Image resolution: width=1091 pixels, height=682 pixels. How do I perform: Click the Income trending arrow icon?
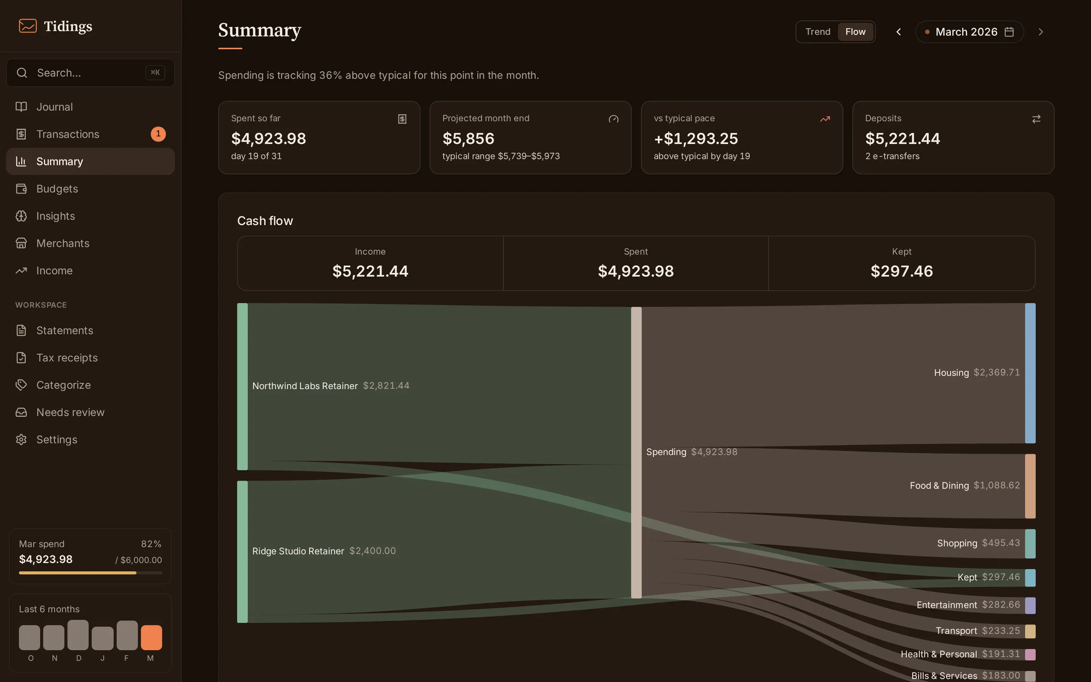coord(21,271)
